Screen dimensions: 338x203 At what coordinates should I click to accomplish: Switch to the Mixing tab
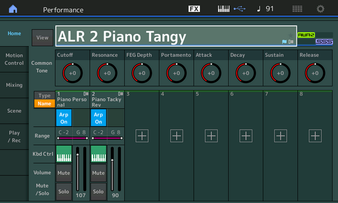click(14, 85)
